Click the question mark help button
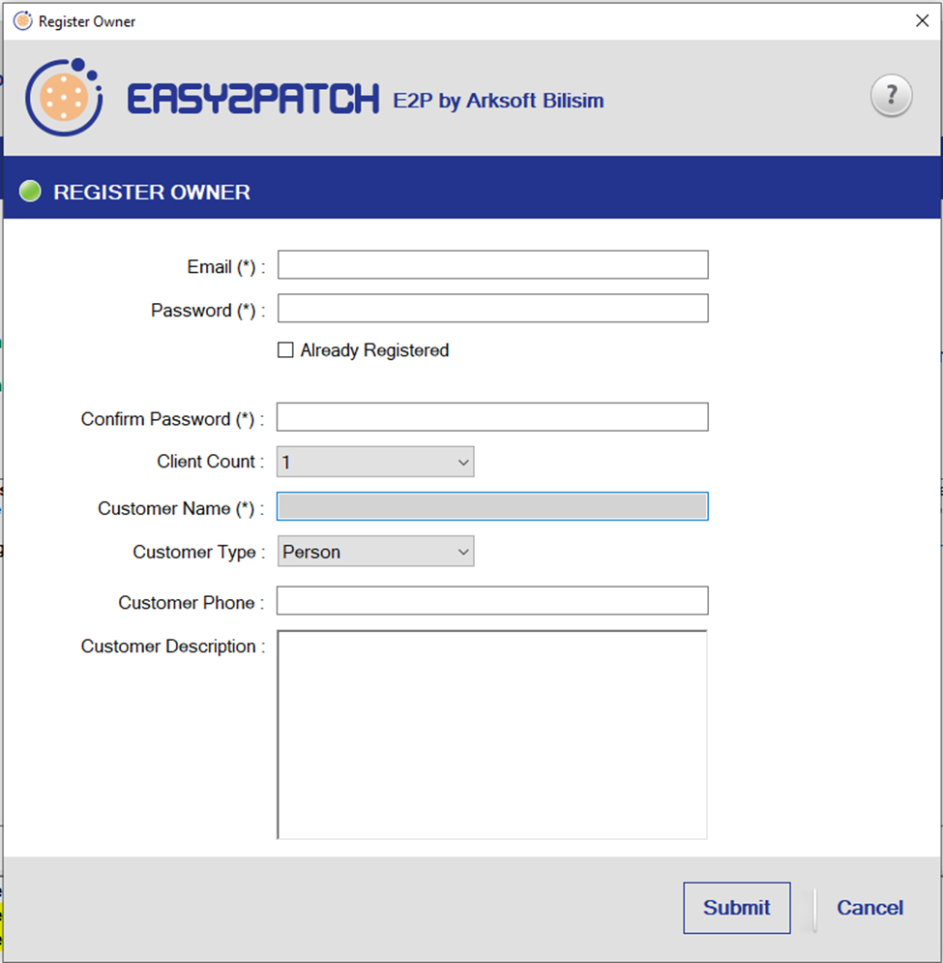The image size is (943, 963). [x=891, y=96]
